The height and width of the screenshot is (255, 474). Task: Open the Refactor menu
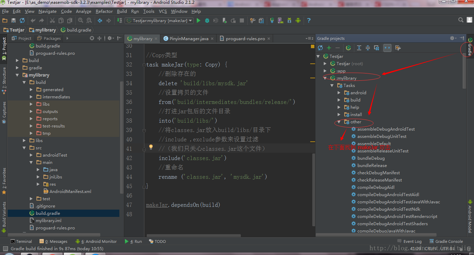click(104, 11)
